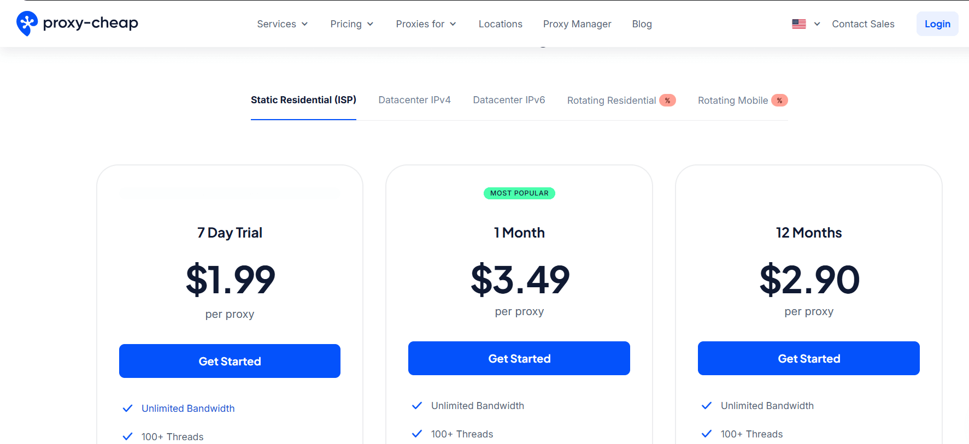
Task: Click per proxy label under $1.99
Action: tap(230, 315)
